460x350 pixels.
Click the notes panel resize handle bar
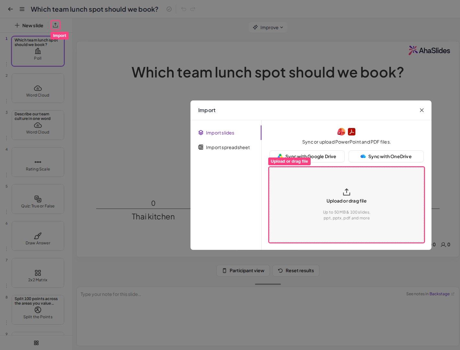tap(268, 284)
